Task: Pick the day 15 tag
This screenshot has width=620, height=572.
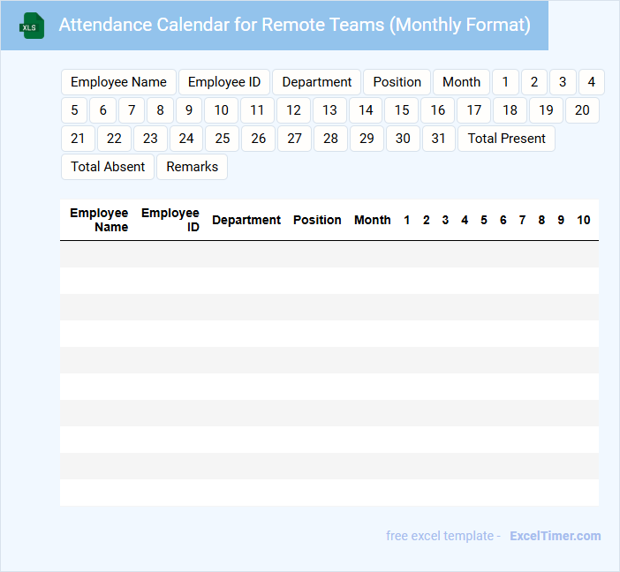Action: [402, 110]
